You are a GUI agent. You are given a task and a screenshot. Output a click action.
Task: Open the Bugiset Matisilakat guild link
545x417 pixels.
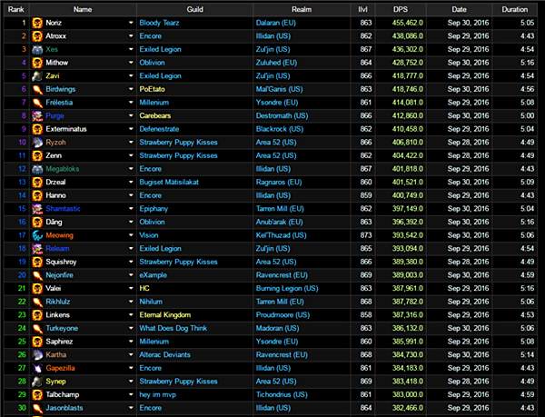(169, 182)
